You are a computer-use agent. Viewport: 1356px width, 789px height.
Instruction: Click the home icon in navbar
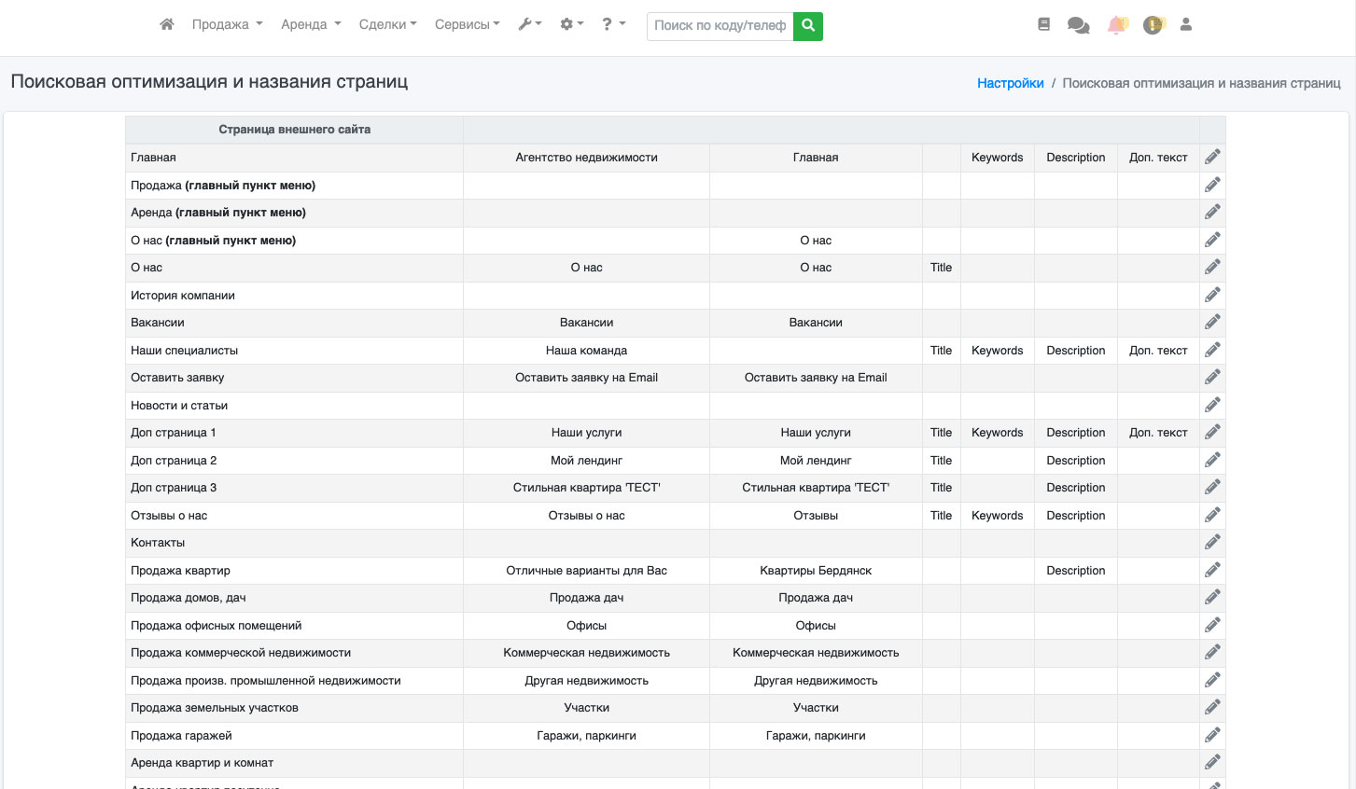click(167, 25)
